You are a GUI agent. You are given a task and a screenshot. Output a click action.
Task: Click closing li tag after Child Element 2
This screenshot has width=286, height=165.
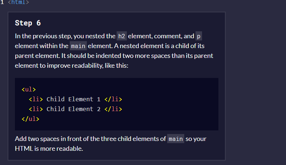coord(113,109)
